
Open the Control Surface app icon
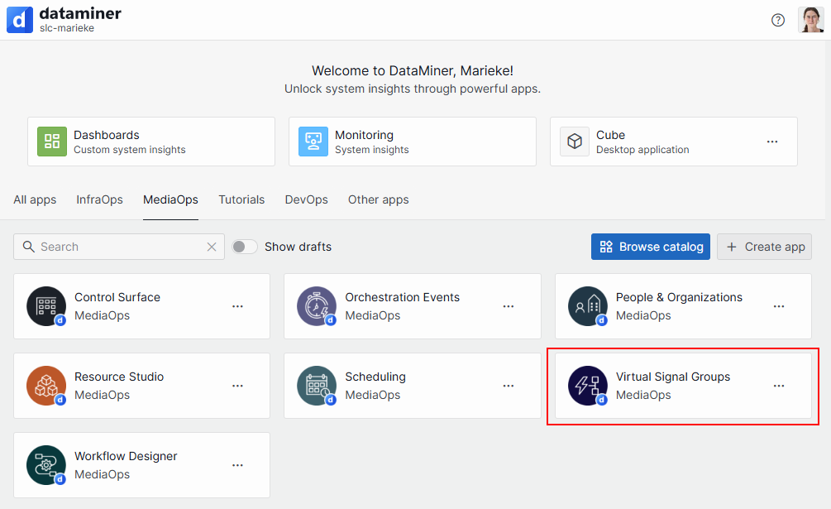(x=45, y=305)
